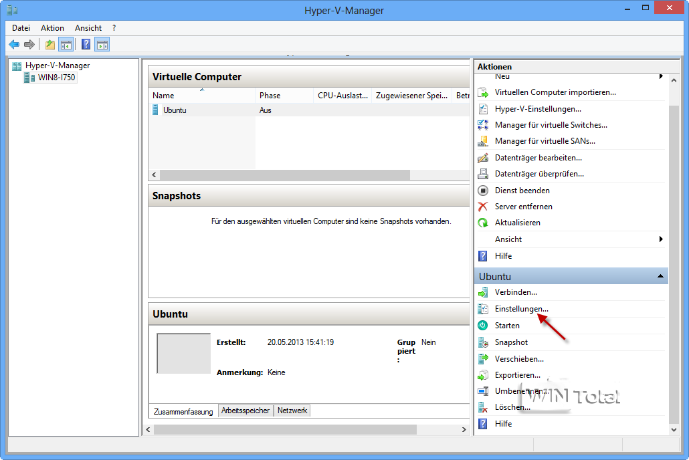Click the Löschen action icon
Viewport: 689px width, 460px height.
coord(483,407)
